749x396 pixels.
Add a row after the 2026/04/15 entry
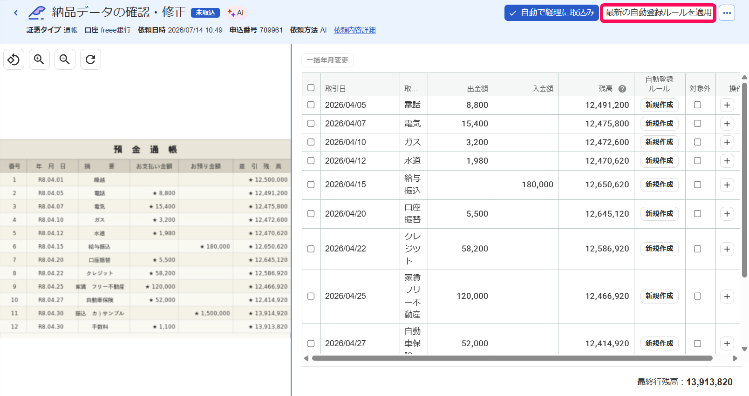pyautogui.click(x=727, y=185)
